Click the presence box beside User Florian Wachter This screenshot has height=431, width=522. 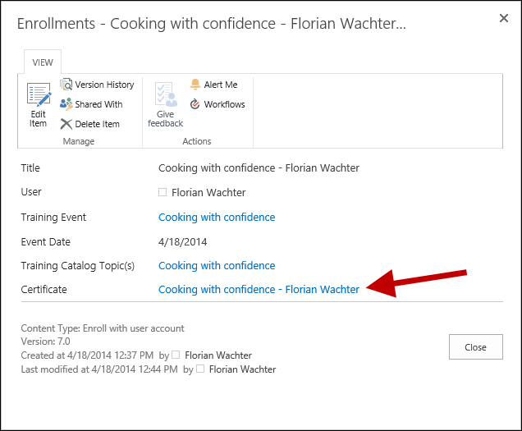click(163, 193)
